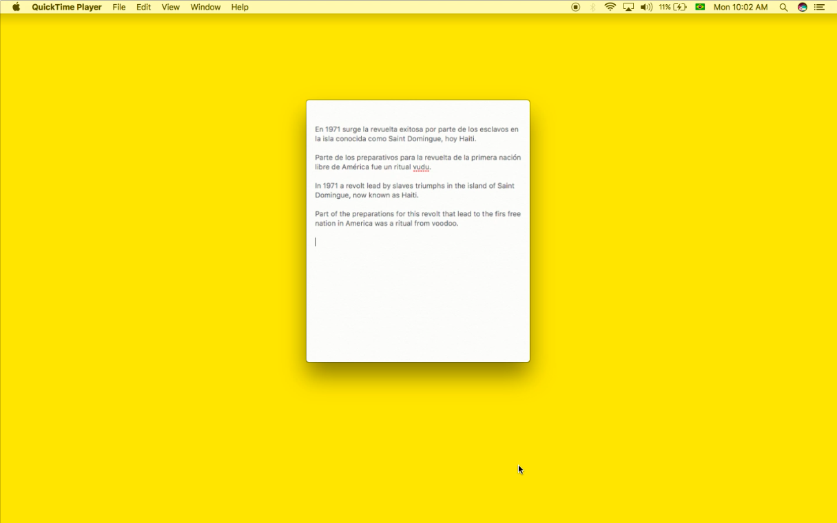Click the paragraph starting "En 1971 surge"
The height and width of the screenshot is (523, 837).
(x=417, y=134)
